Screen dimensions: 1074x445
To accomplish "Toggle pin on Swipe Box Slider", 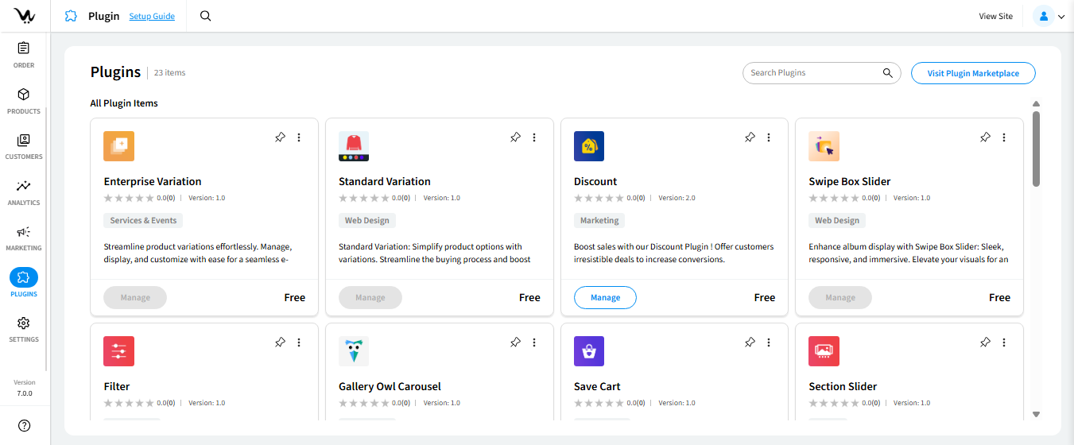I will 985,137.
